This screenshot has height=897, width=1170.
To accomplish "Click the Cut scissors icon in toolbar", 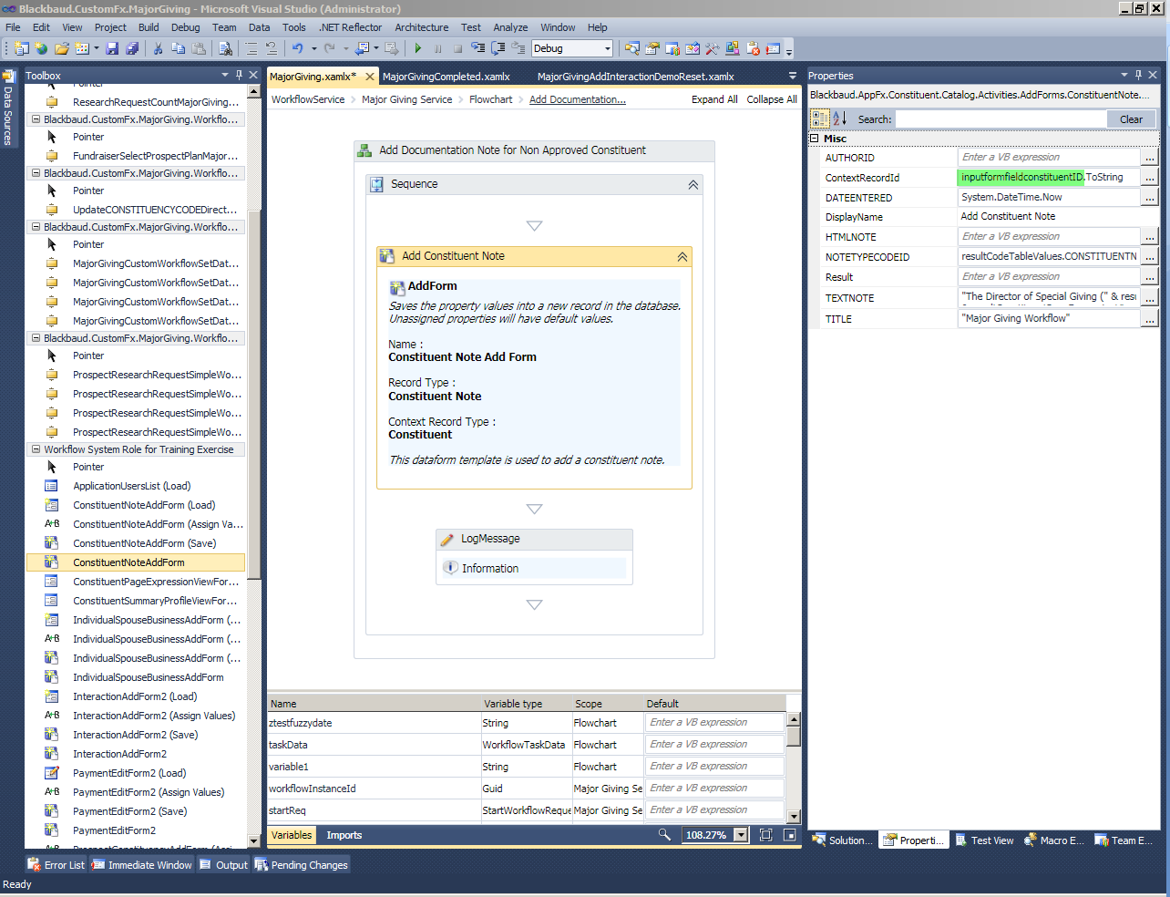I will click(158, 48).
